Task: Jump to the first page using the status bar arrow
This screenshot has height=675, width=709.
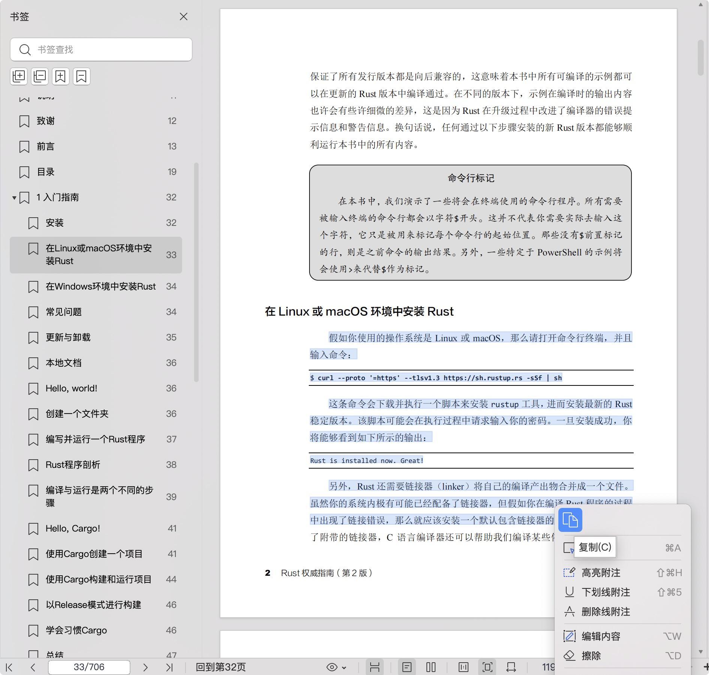Action: pyautogui.click(x=10, y=667)
